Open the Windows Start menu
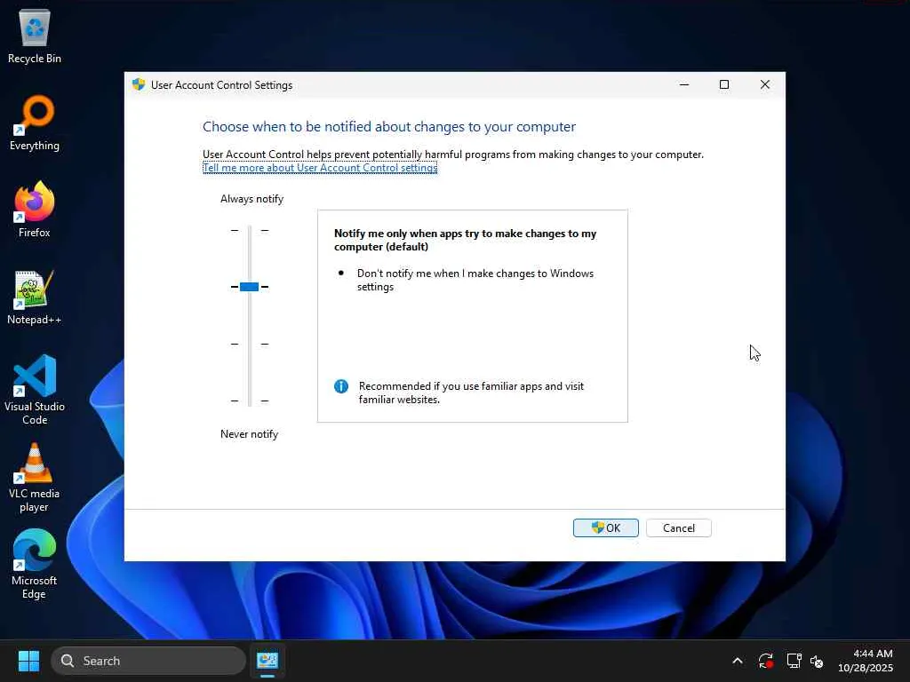Screen dimensions: 910x682 pyautogui.click(x=28, y=661)
